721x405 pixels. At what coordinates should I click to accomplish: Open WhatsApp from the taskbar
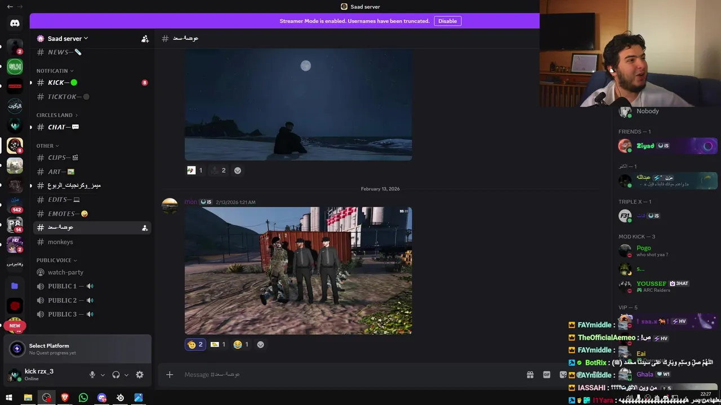pyautogui.click(x=83, y=398)
